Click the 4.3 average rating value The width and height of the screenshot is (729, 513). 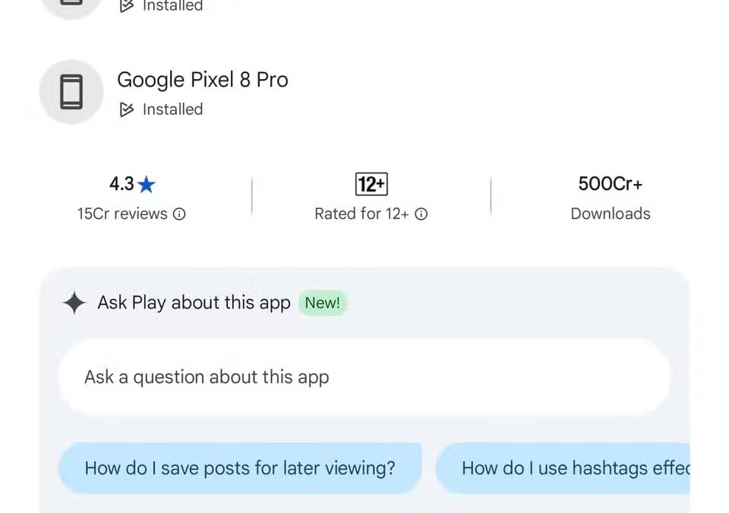tap(120, 183)
